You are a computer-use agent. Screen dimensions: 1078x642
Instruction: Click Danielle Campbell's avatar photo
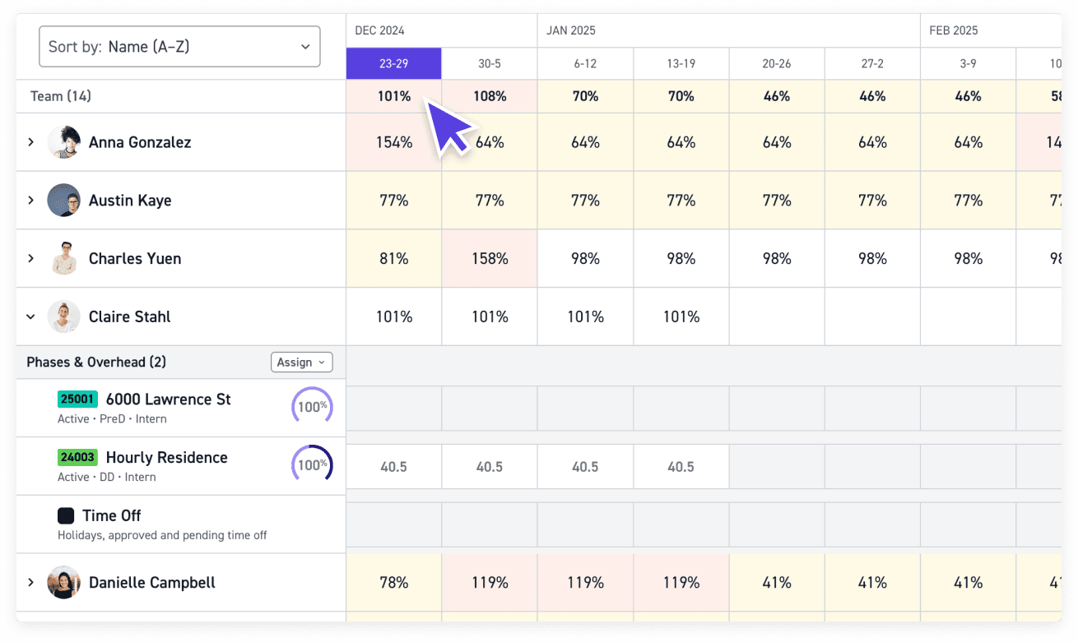pyautogui.click(x=64, y=582)
